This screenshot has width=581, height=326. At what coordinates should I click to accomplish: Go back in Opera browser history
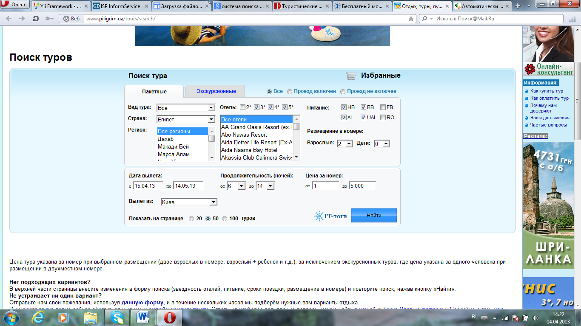point(9,19)
